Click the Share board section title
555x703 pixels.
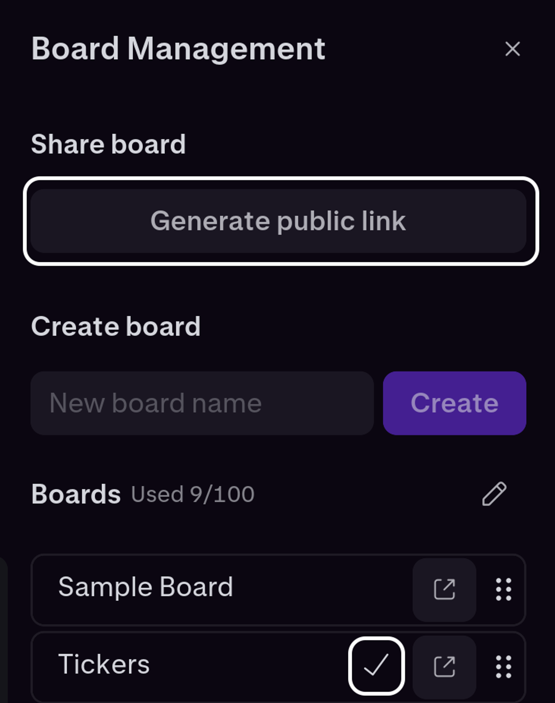[108, 144]
